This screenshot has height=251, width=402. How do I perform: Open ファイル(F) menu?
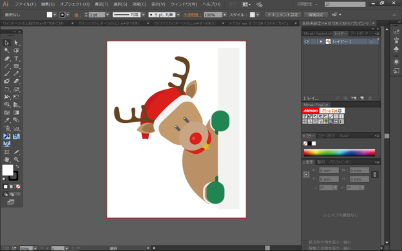tap(25, 4)
